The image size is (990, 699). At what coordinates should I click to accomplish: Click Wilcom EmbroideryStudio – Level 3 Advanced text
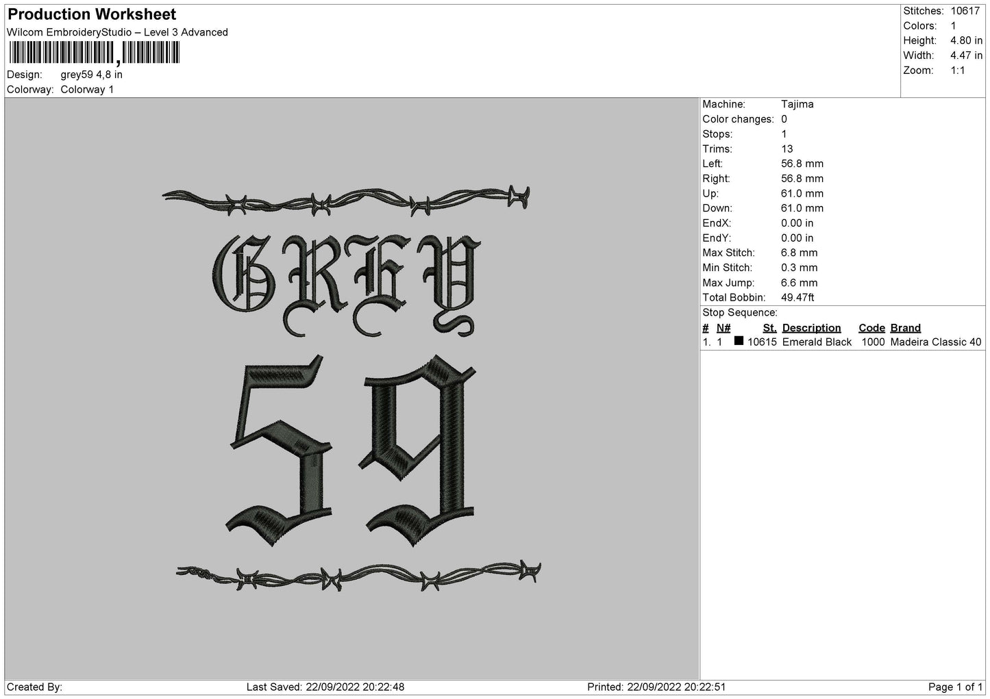coord(117,32)
